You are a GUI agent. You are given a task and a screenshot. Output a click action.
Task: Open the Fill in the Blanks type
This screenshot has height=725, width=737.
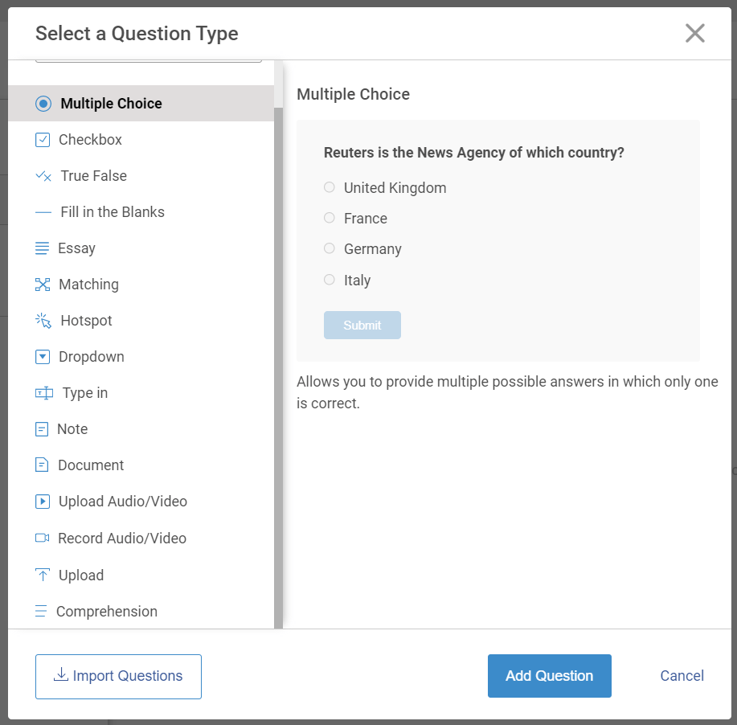pyautogui.click(x=112, y=212)
